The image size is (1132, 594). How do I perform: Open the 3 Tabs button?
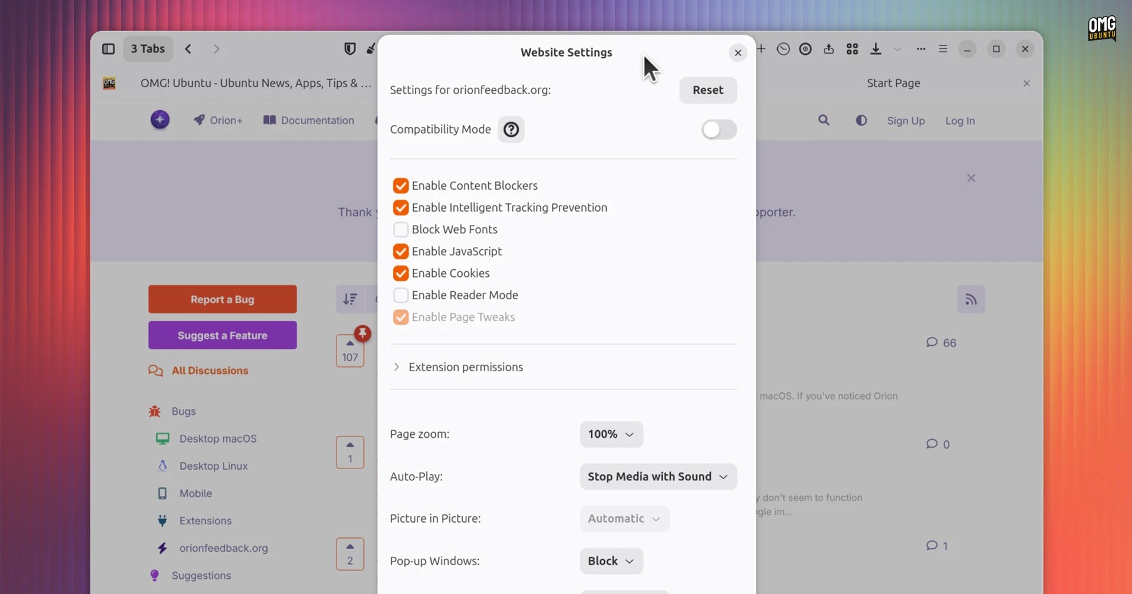148,49
